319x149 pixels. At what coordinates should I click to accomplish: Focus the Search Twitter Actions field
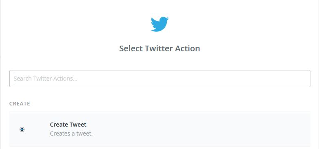(x=159, y=79)
